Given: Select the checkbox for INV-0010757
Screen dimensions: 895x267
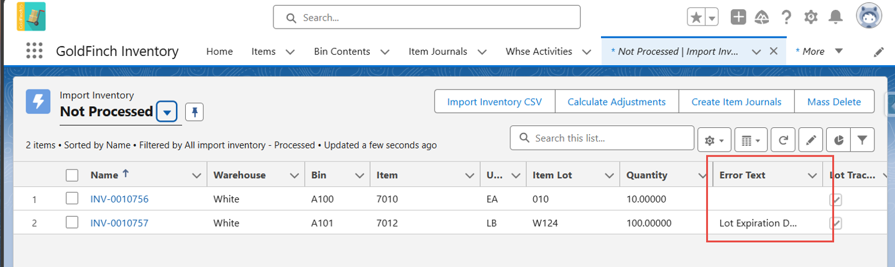Looking at the screenshot, I should coord(72,222).
